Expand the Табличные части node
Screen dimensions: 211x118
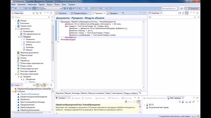(x=21, y=42)
